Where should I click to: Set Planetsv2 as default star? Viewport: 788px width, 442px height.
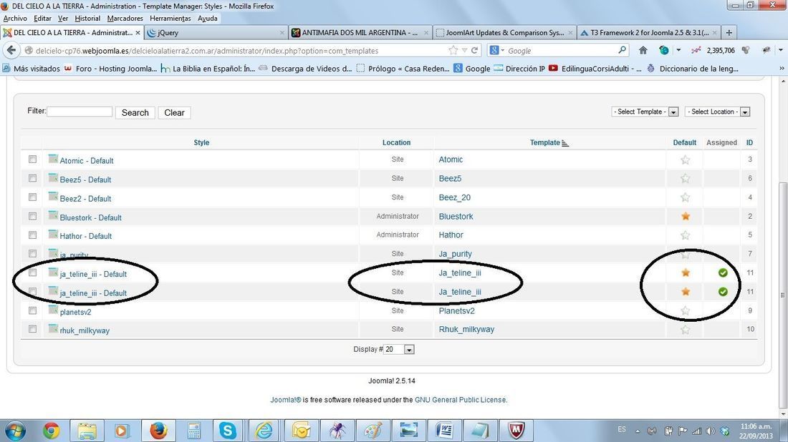tap(685, 311)
